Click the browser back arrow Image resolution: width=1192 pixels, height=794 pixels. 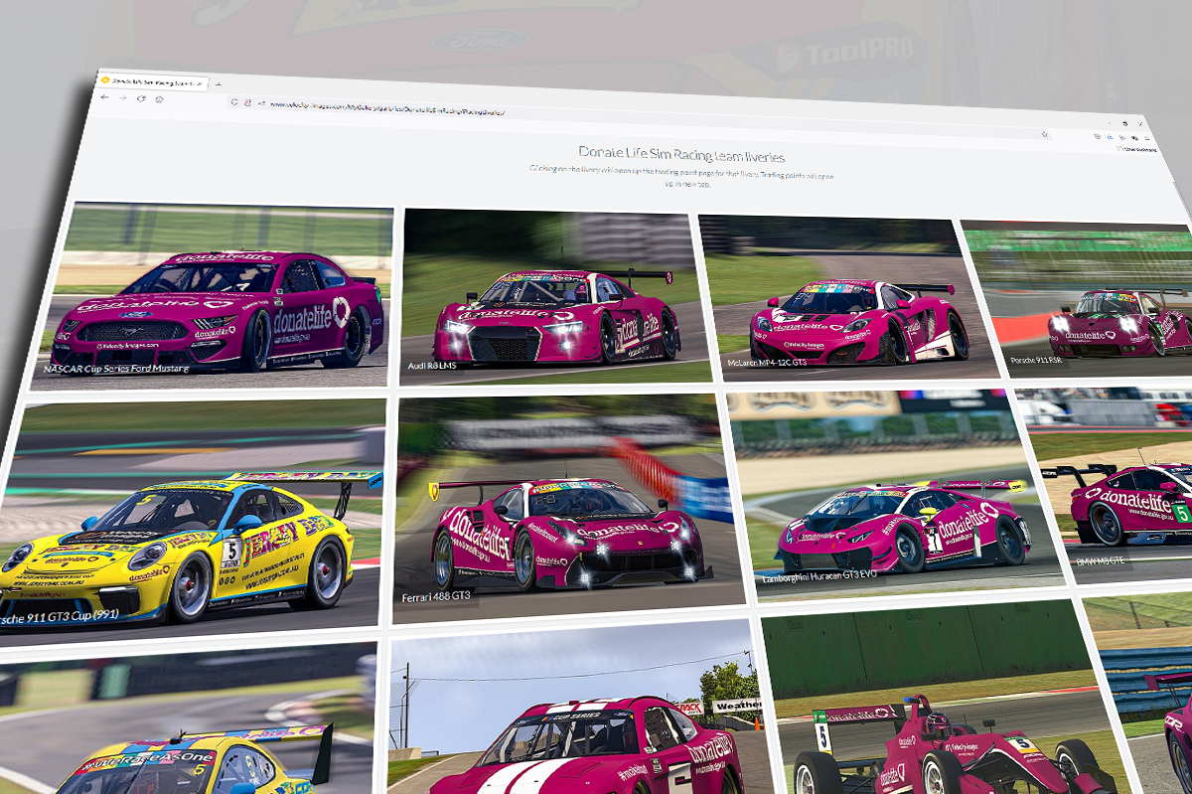pos(105,97)
